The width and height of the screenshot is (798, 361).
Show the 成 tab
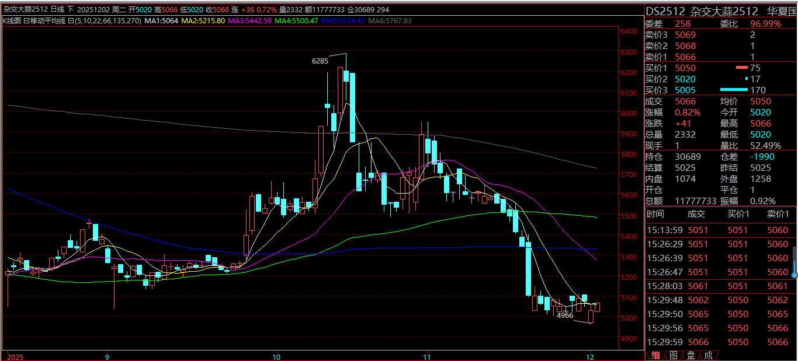click(x=708, y=355)
